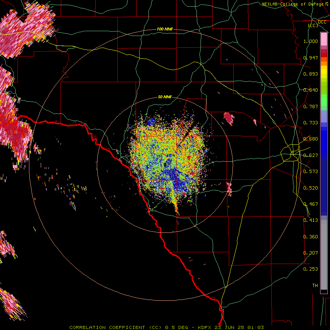
Task: Click the "0.5 DEG" elevation angle text
Action: click(177, 327)
